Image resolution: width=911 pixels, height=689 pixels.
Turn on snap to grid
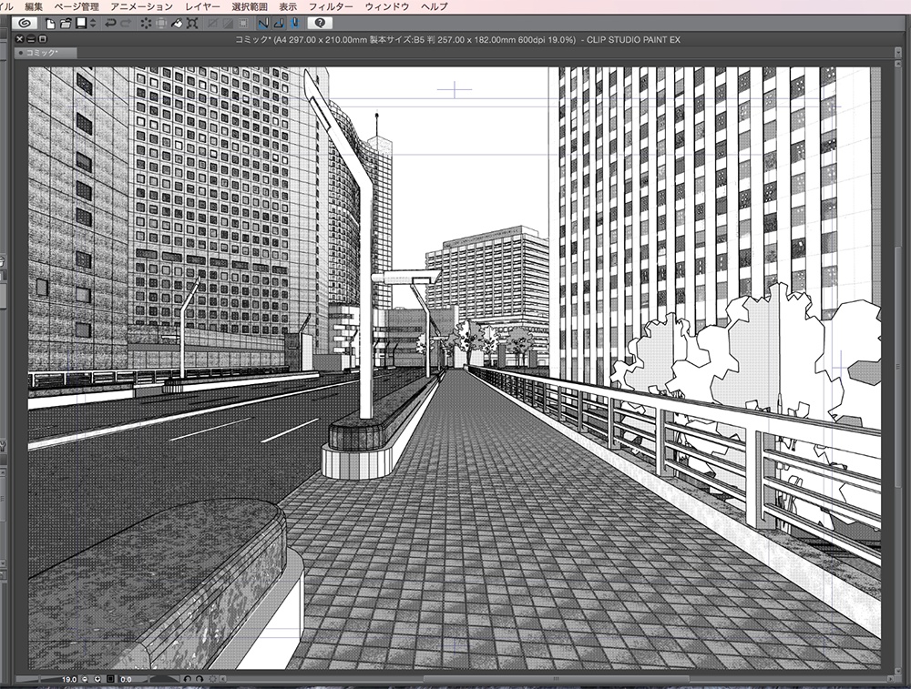295,25
